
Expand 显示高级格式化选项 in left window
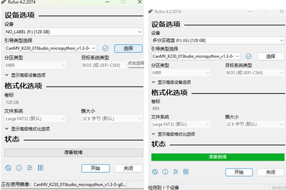coord(27,129)
